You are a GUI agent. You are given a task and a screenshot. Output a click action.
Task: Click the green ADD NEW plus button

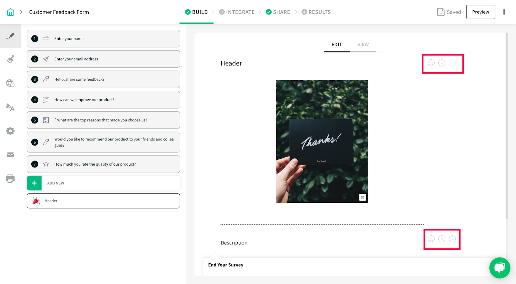pos(34,183)
